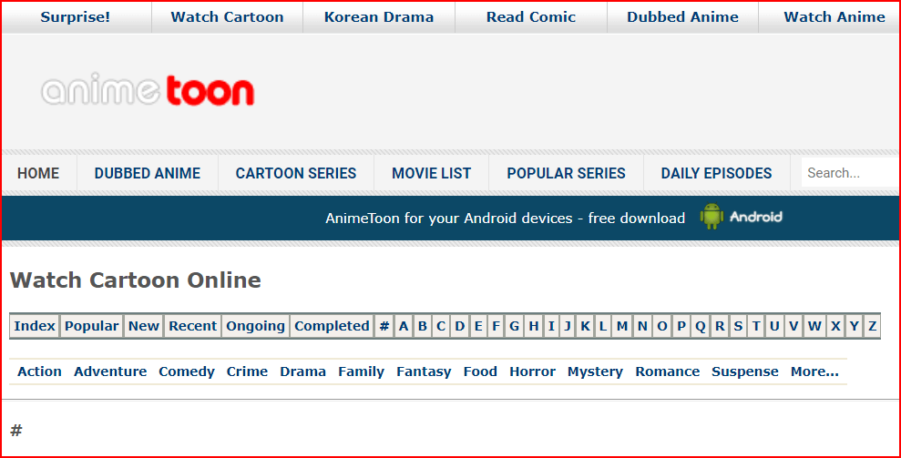Image resolution: width=901 pixels, height=458 pixels.
Task: Go to Korean Drama
Action: pyautogui.click(x=379, y=17)
